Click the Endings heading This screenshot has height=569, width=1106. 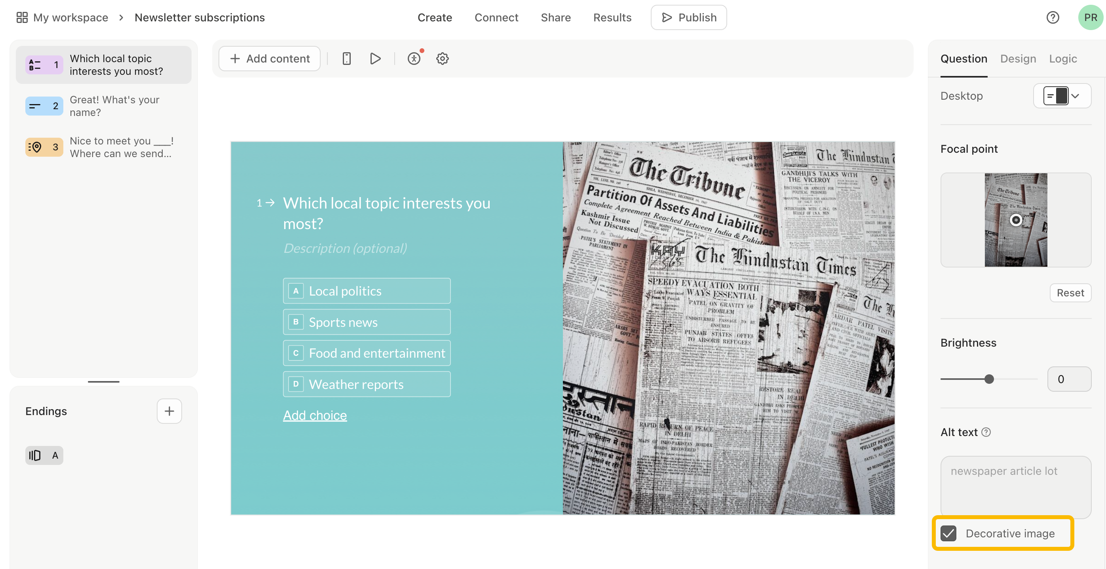pos(46,411)
